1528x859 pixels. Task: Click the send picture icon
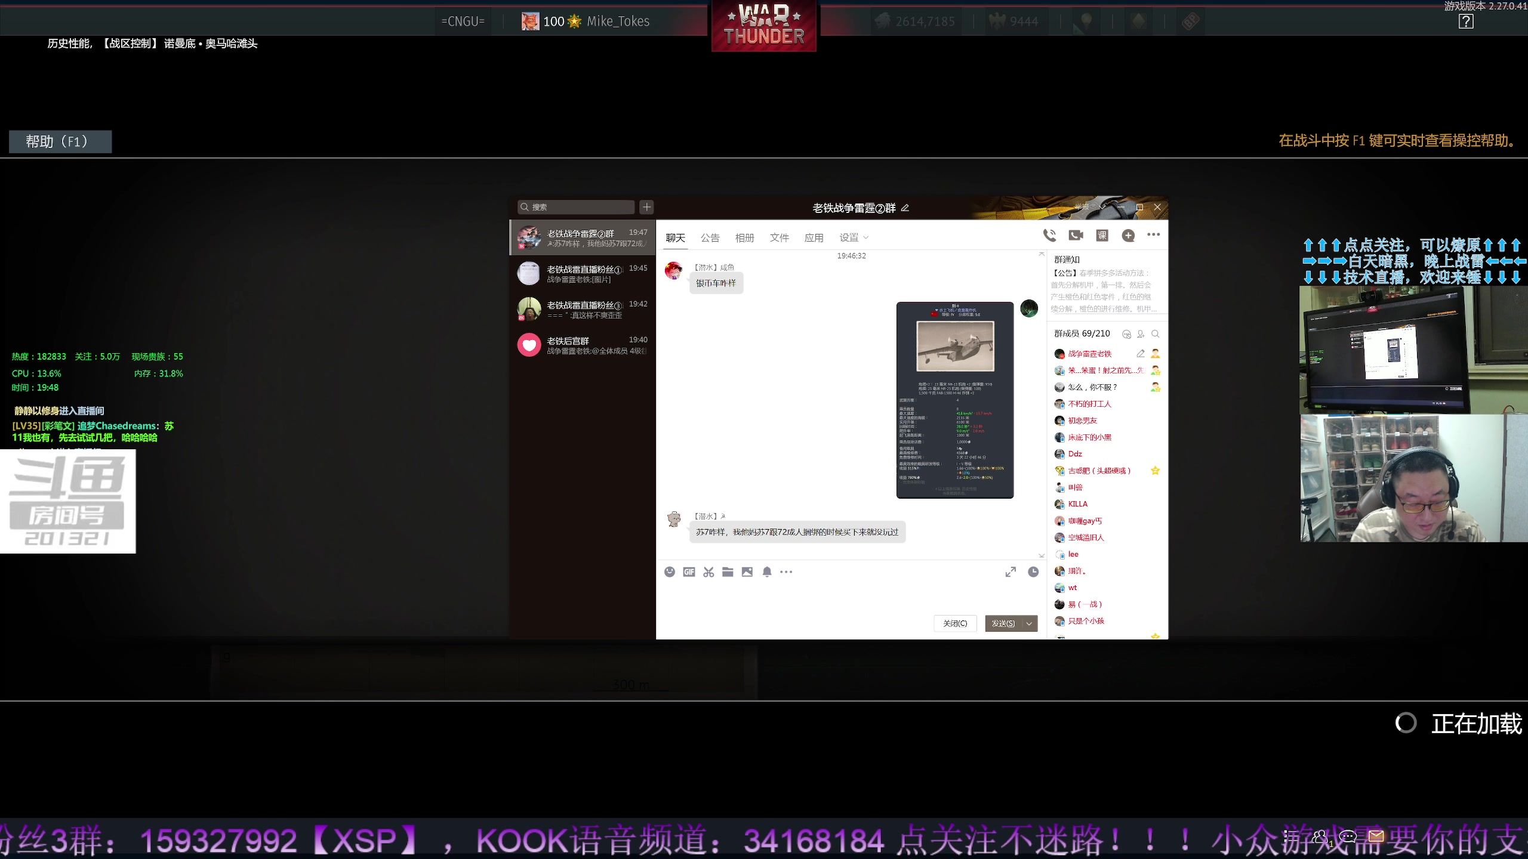click(x=747, y=571)
